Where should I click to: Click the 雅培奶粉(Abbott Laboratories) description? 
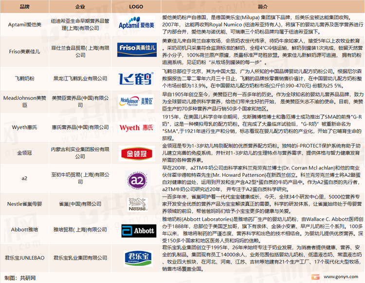tap(263, 229)
